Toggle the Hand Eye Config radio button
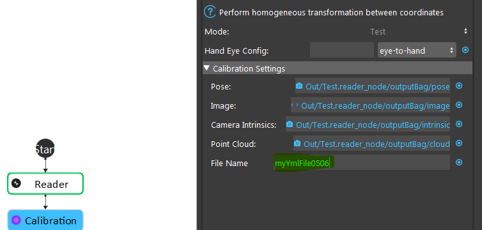The image size is (482, 230). 465,50
